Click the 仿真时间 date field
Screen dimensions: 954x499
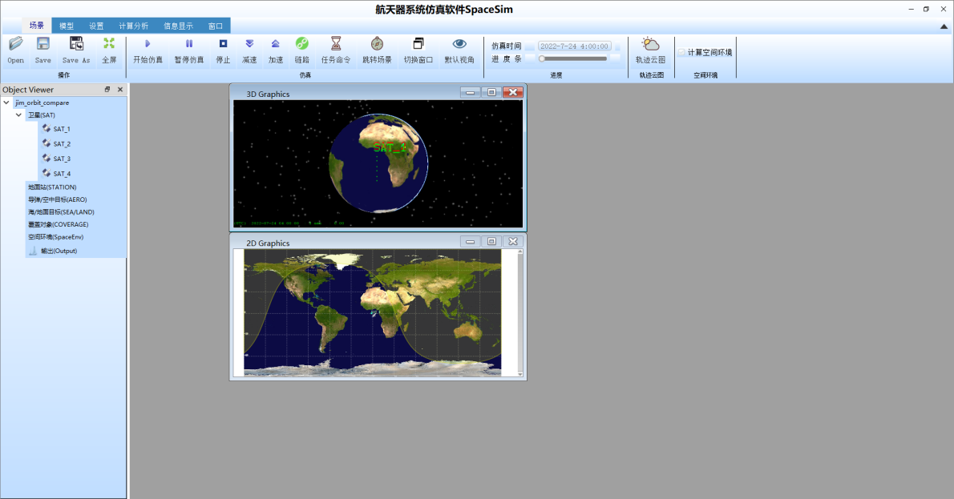[x=574, y=46]
